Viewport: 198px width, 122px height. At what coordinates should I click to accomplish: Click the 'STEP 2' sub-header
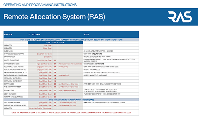click(55, 43)
